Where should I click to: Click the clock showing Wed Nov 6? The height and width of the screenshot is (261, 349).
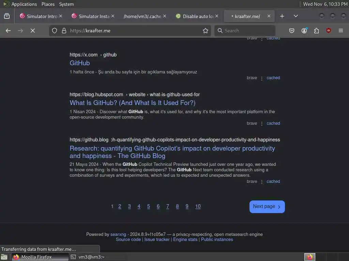click(x=325, y=4)
